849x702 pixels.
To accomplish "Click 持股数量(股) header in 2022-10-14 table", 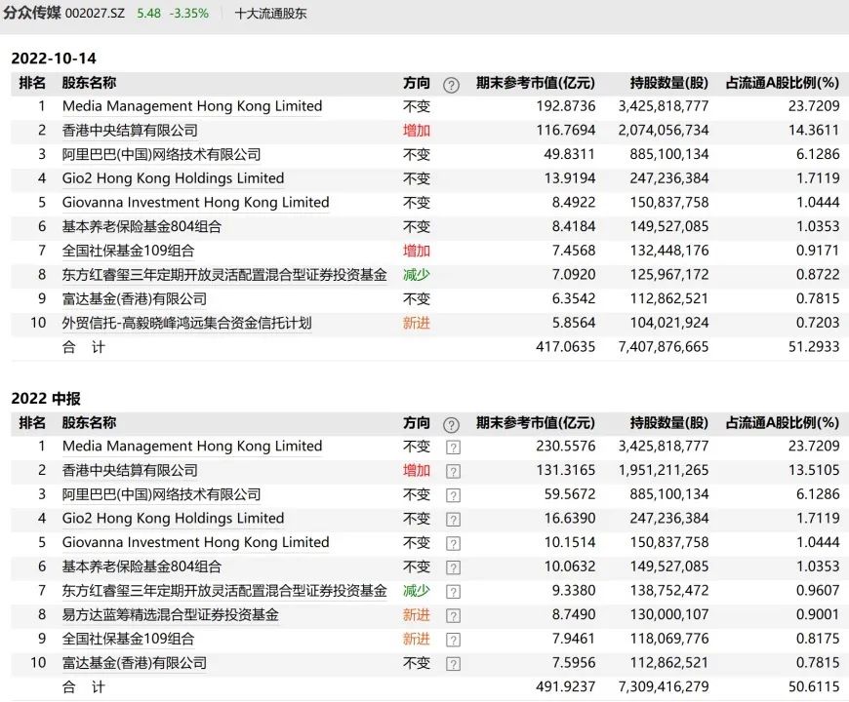I will 669,83.
